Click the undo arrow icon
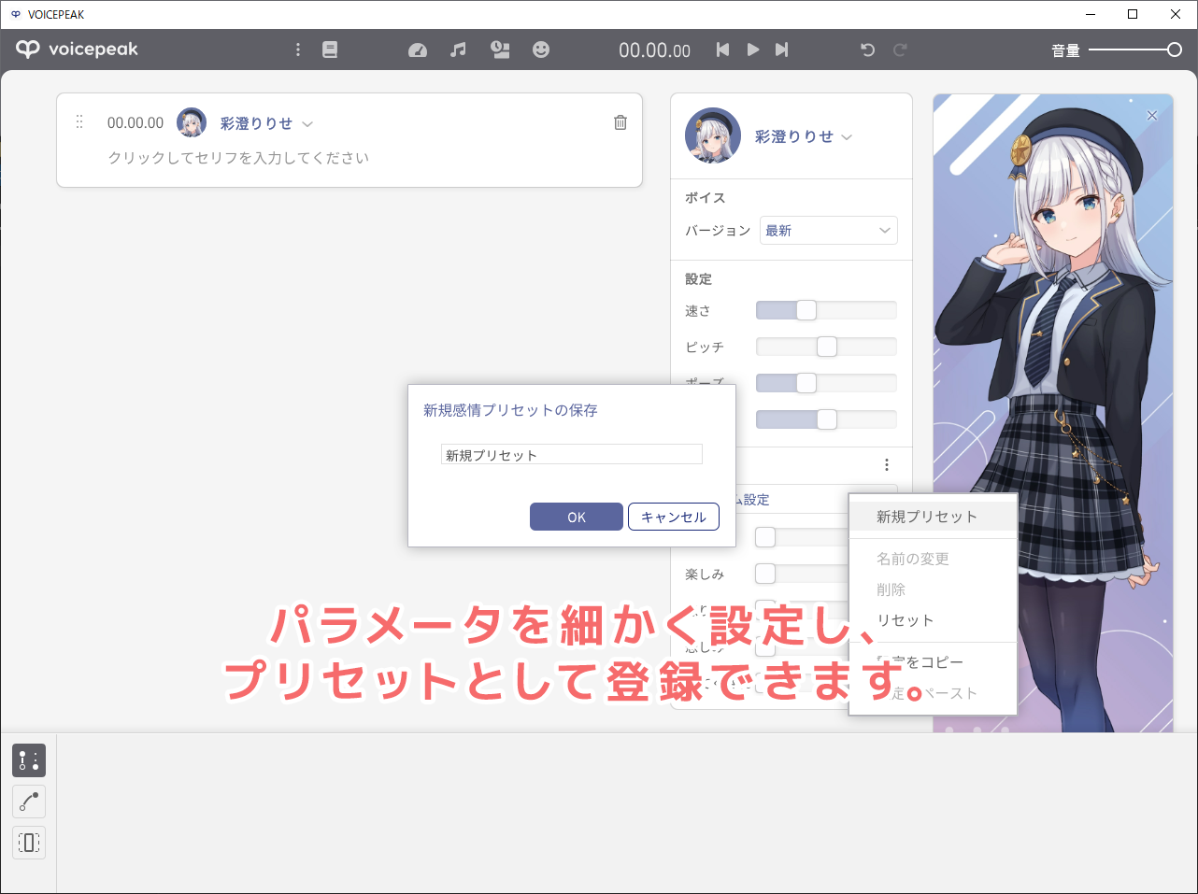Screen dimensions: 1198x894 click(x=867, y=50)
